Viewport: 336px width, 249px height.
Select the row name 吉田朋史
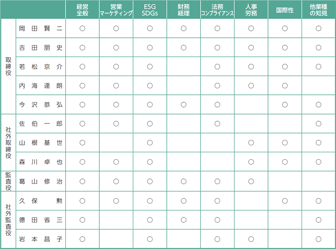click(41, 47)
